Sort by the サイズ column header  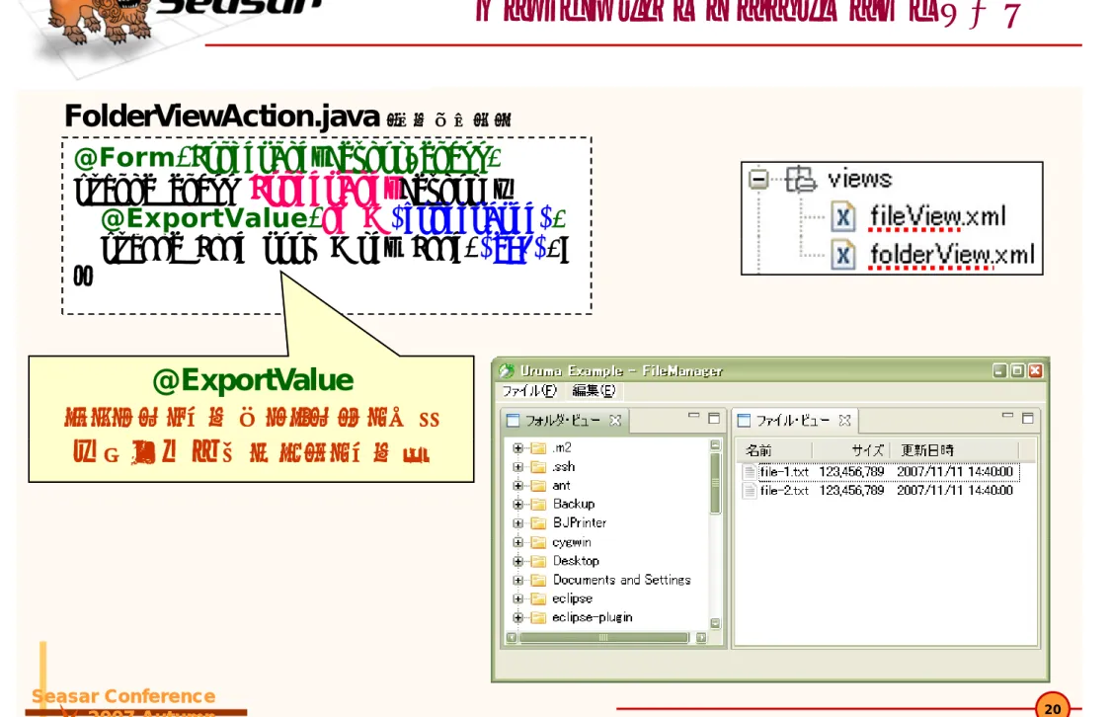(850, 450)
